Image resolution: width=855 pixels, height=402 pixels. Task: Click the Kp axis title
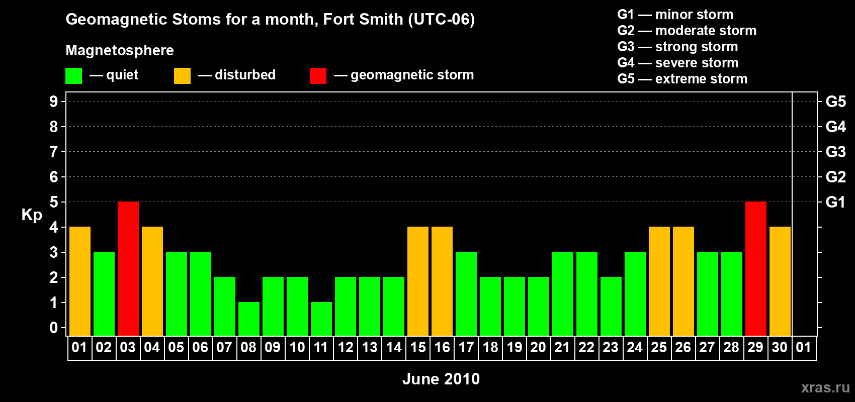pos(32,215)
